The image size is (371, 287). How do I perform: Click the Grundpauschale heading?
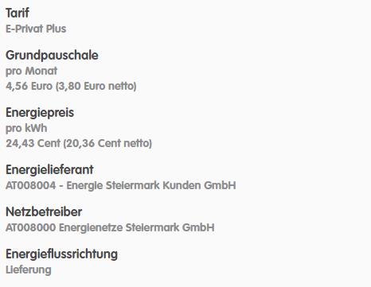52,56
